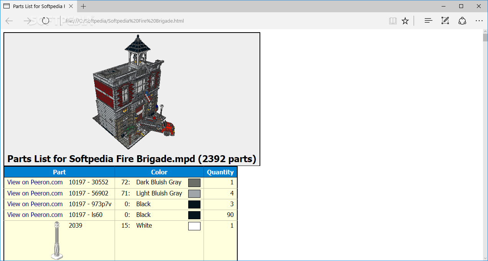Click Black swatch in 973p7v row
The width and height of the screenshot is (488, 261).
[194, 204]
